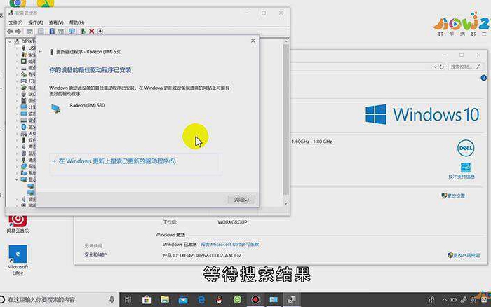
Task: Click the back arrow in the driver update dialog
Action: [x=41, y=52]
